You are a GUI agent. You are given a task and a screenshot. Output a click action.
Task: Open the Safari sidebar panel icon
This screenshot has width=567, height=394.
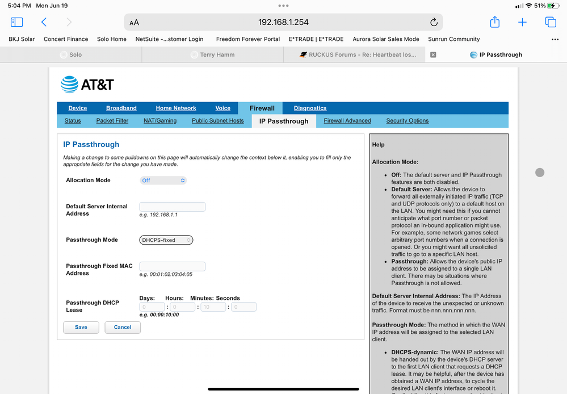(x=17, y=22)
